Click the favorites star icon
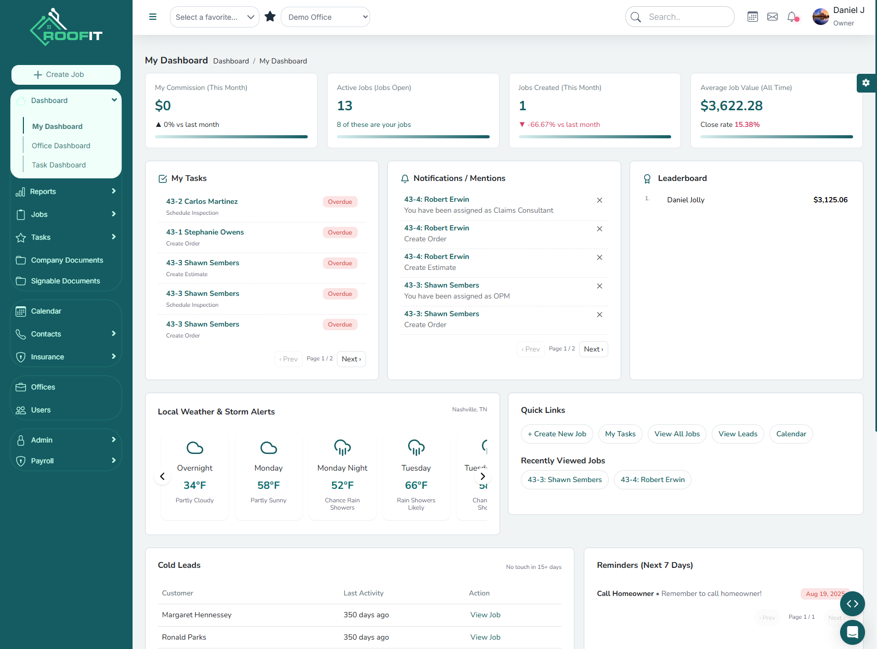The height and width of the screenshot is (649, 877). point(270,16)
